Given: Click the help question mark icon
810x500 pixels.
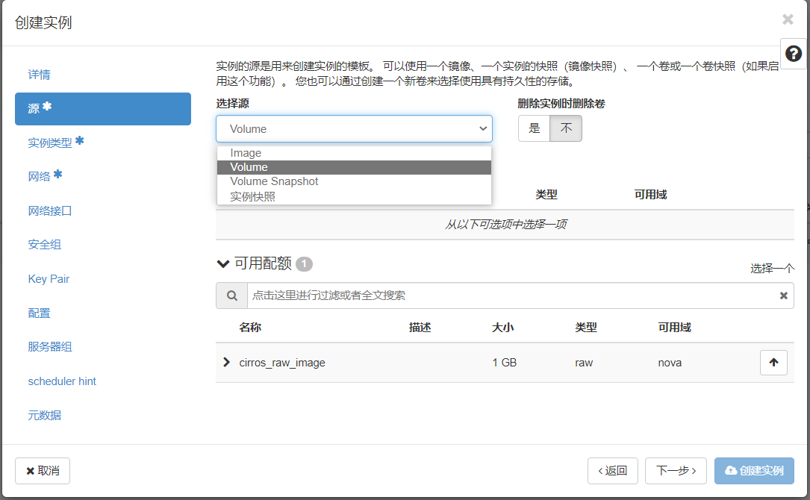Looking at the screenshot, I should coord(794,54).
